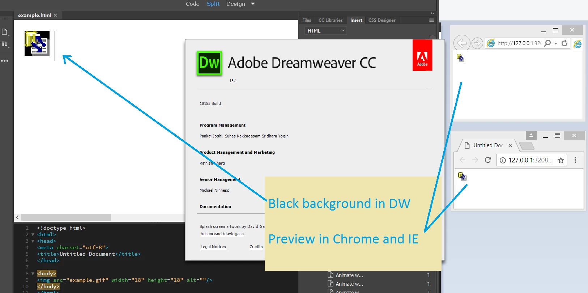Open the IE address bar dropdown arrow
The image size is (588, 293).
click(556, 43)
